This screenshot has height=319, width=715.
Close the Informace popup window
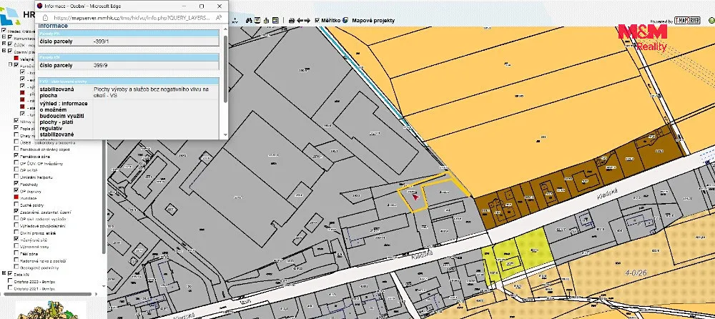(220, 6)
